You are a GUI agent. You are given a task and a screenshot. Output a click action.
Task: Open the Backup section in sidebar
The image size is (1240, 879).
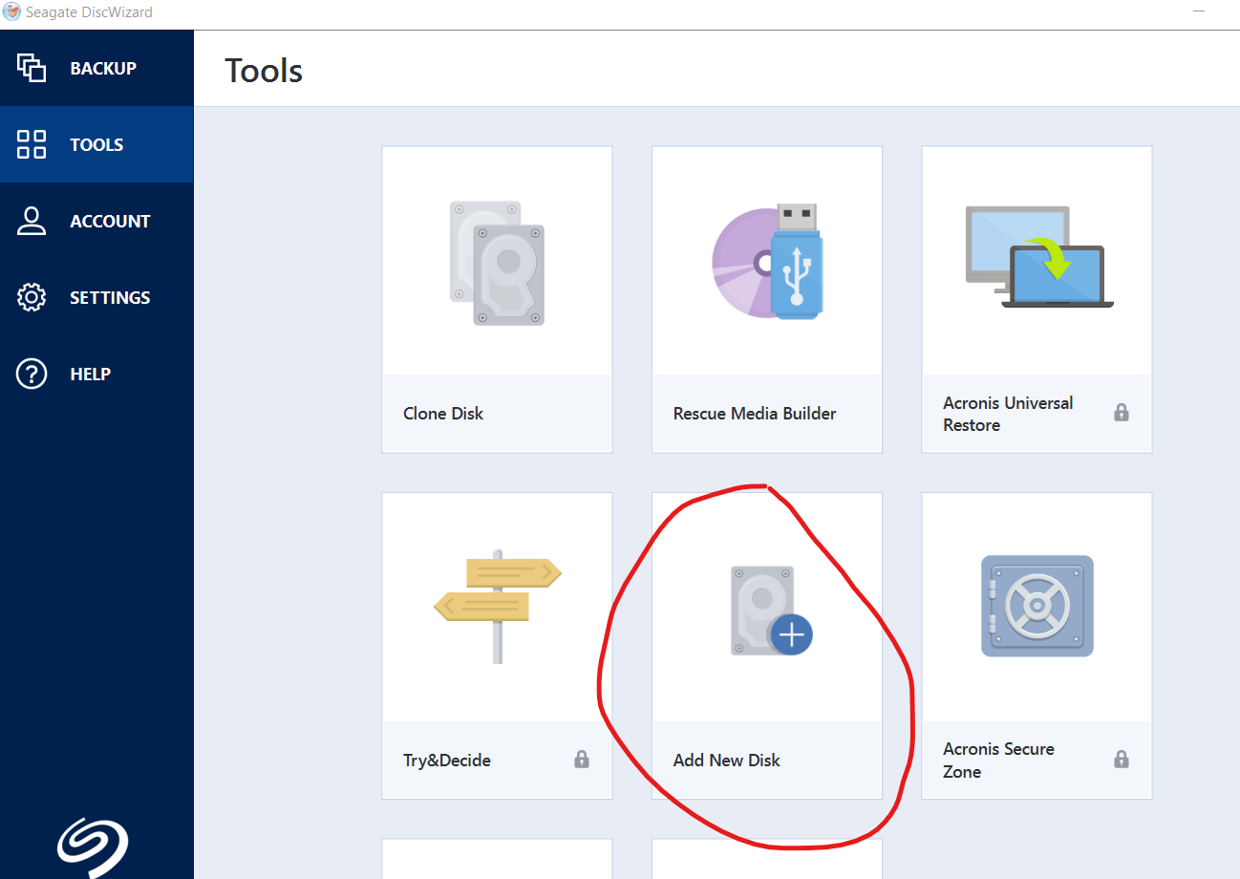click(96, 68)
